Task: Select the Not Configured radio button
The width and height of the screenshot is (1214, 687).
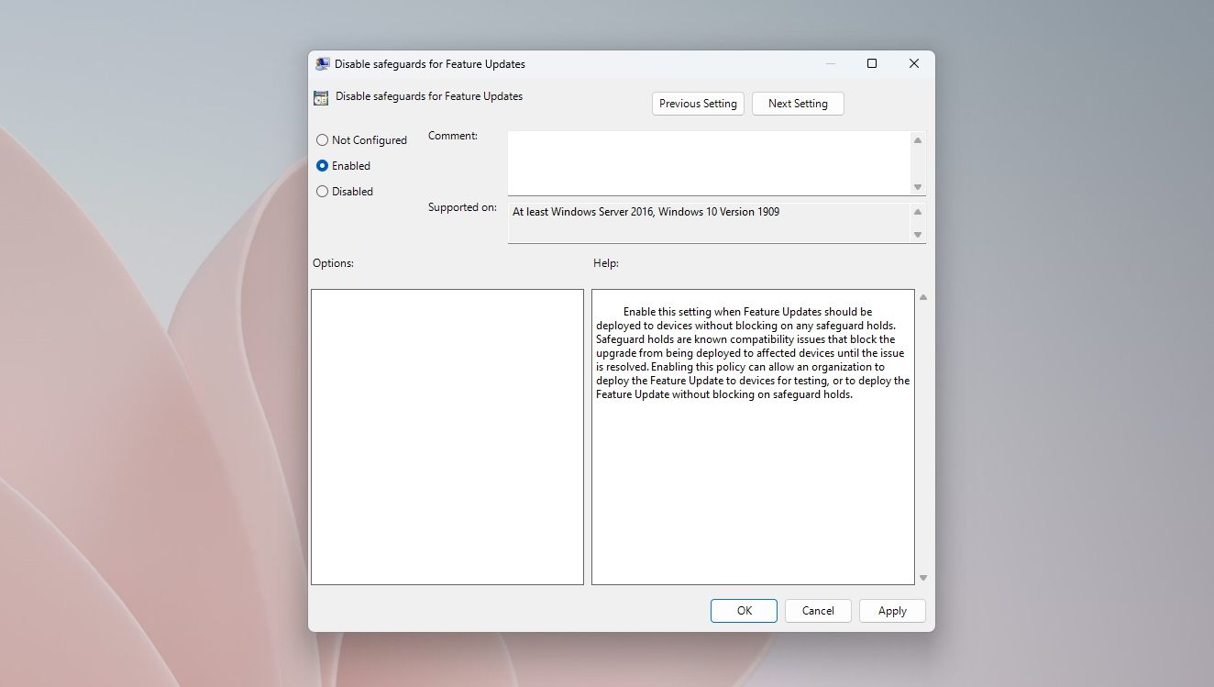Action: (322, 139)
